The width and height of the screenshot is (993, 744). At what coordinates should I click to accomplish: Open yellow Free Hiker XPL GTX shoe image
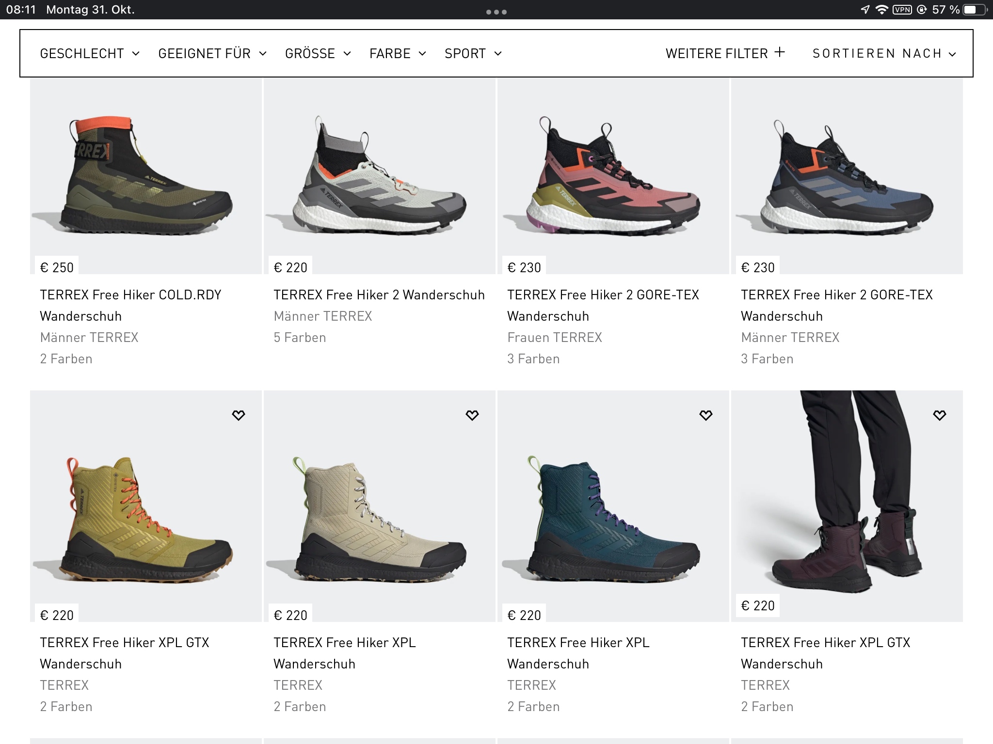click(x=146, y=506)
